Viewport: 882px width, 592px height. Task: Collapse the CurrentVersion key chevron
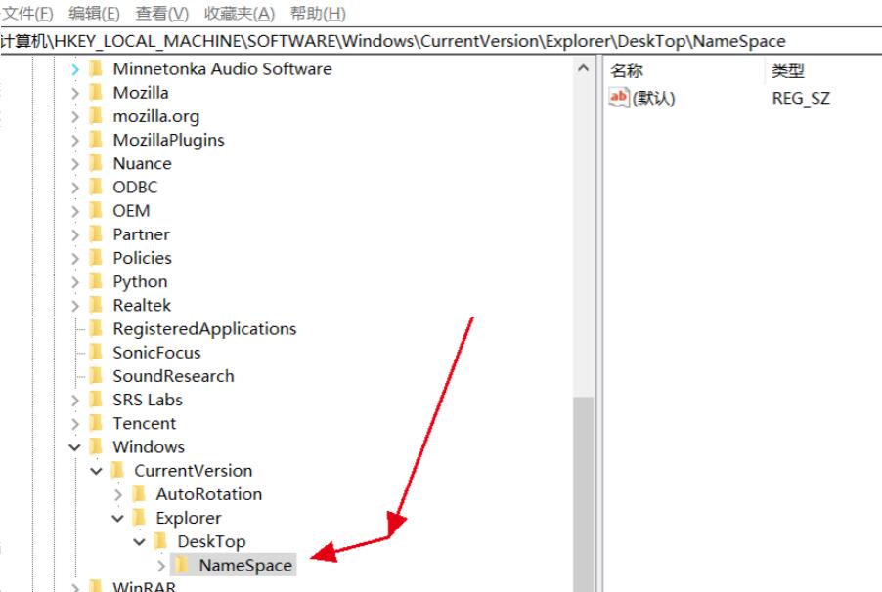coord(96,471)
